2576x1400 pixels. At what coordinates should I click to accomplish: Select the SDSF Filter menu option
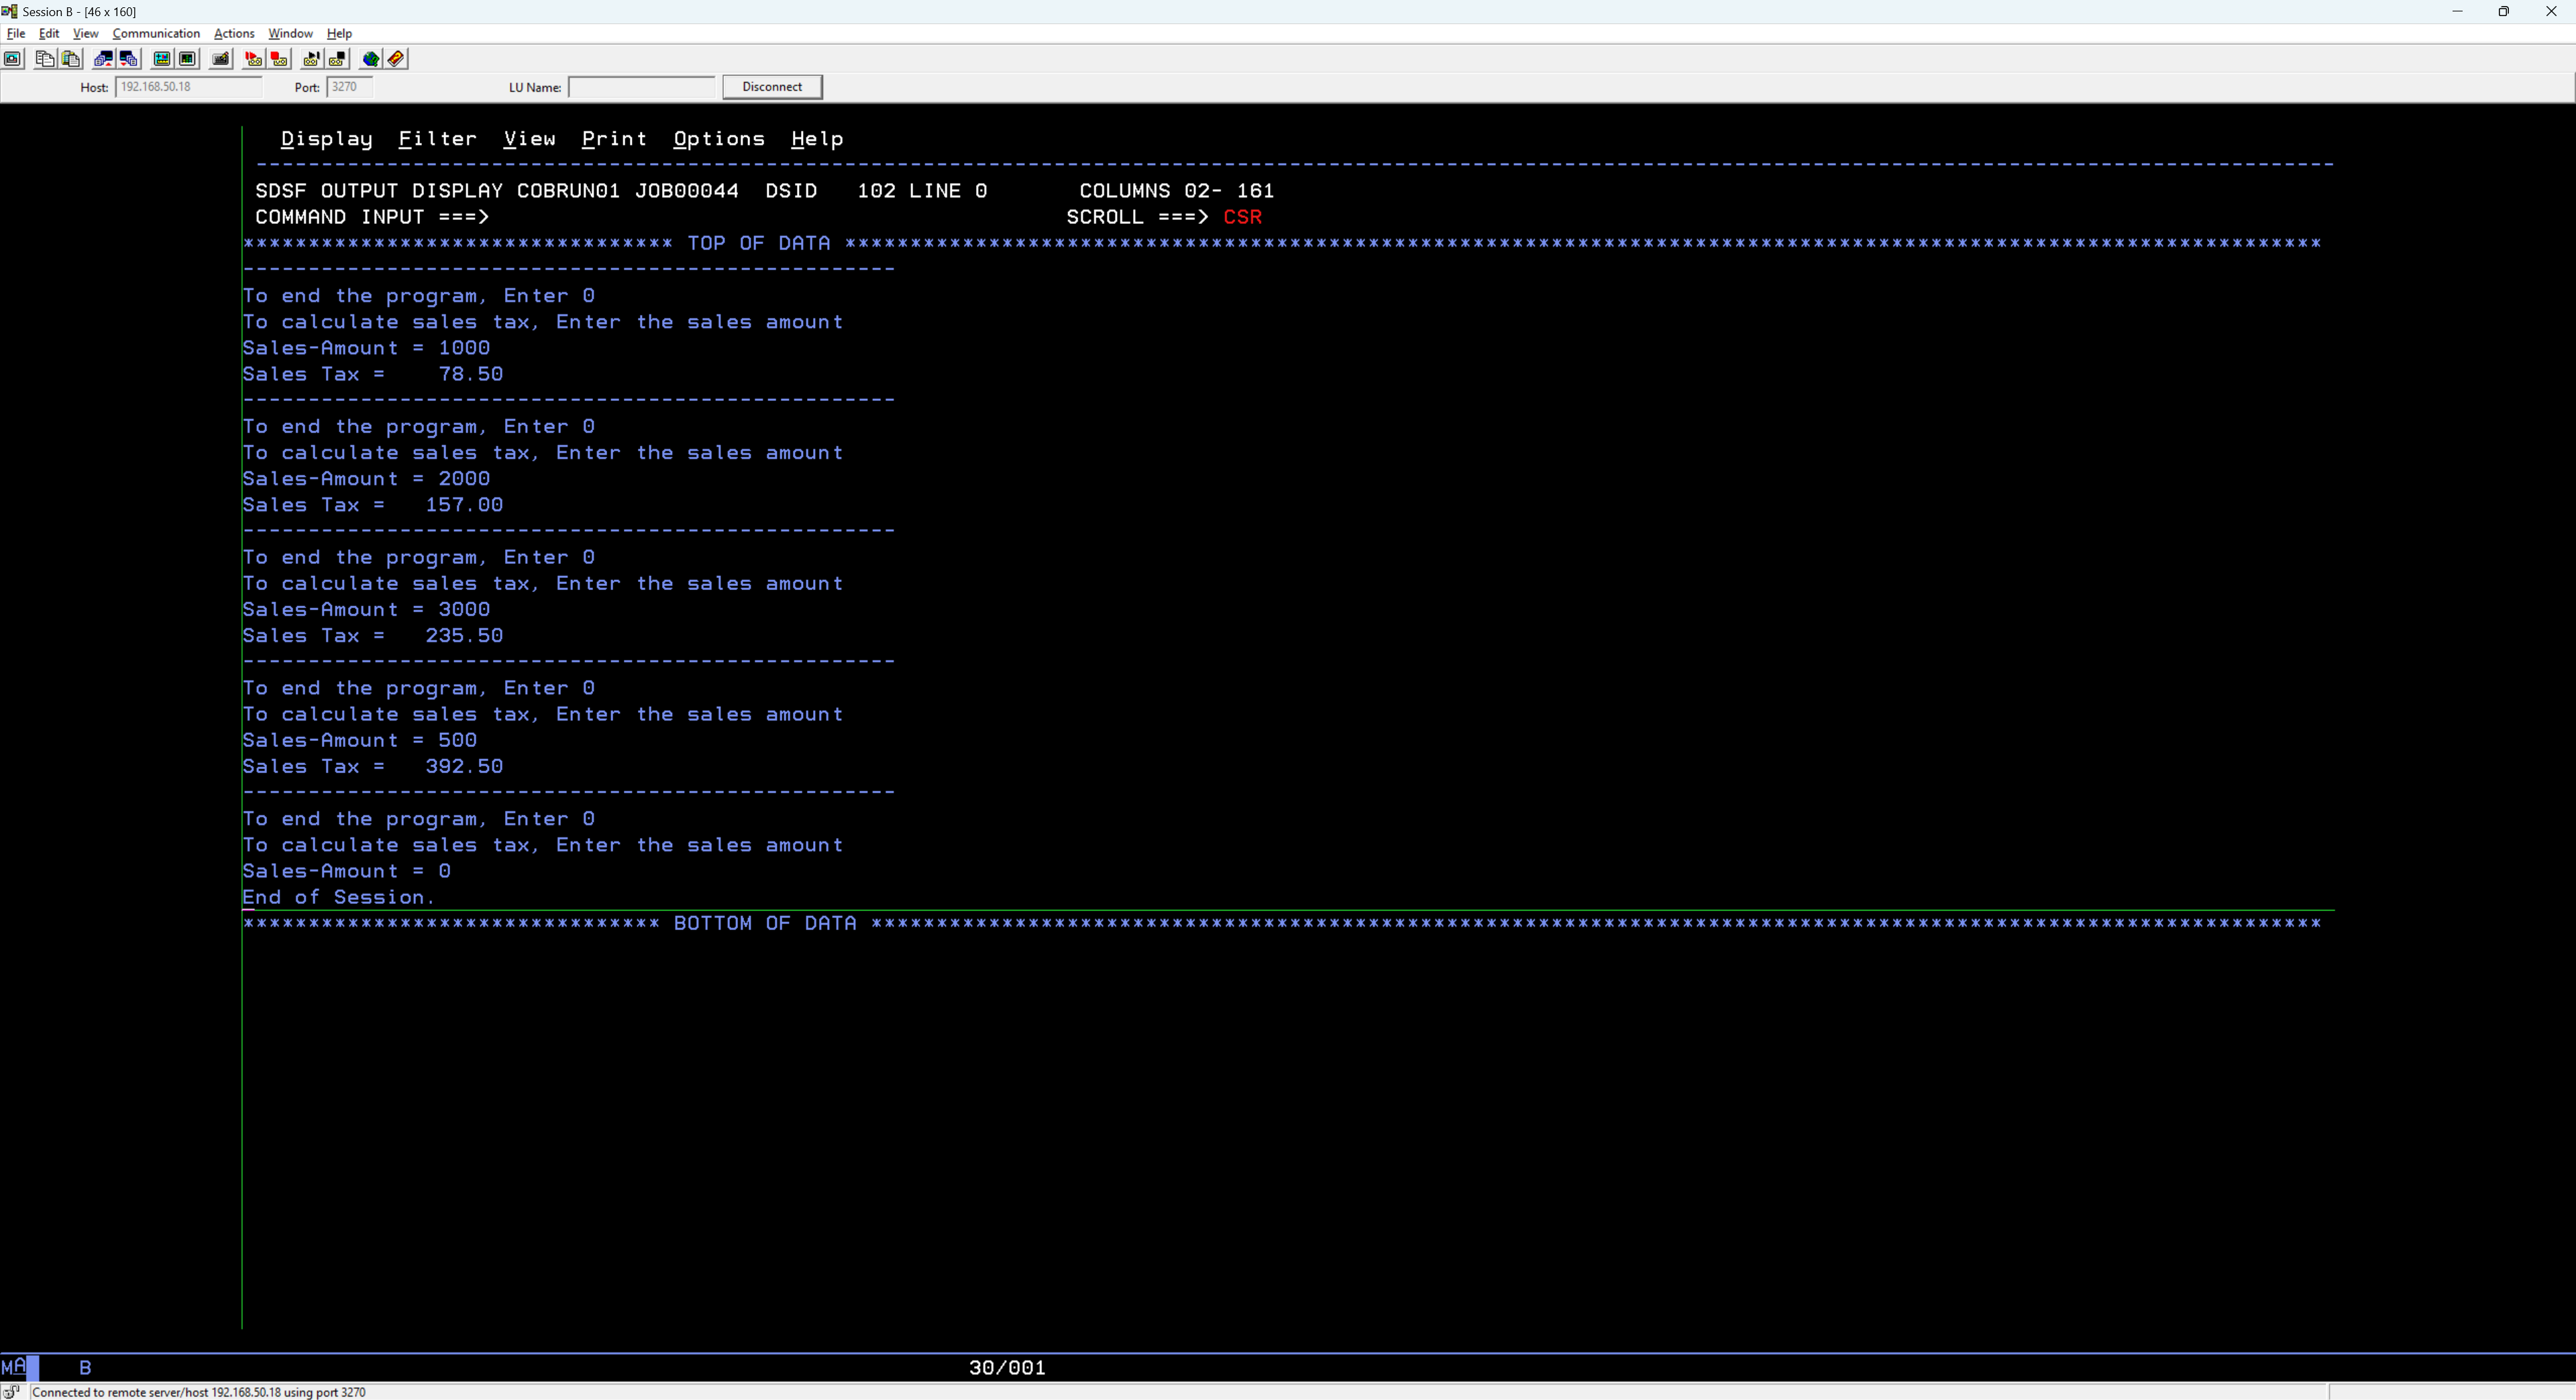click(437, 139)
